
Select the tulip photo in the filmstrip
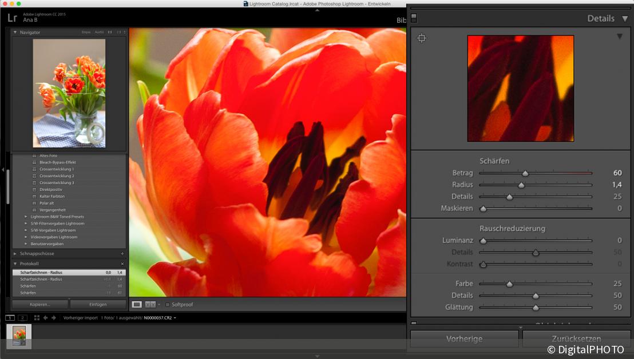tap(19, 336)
